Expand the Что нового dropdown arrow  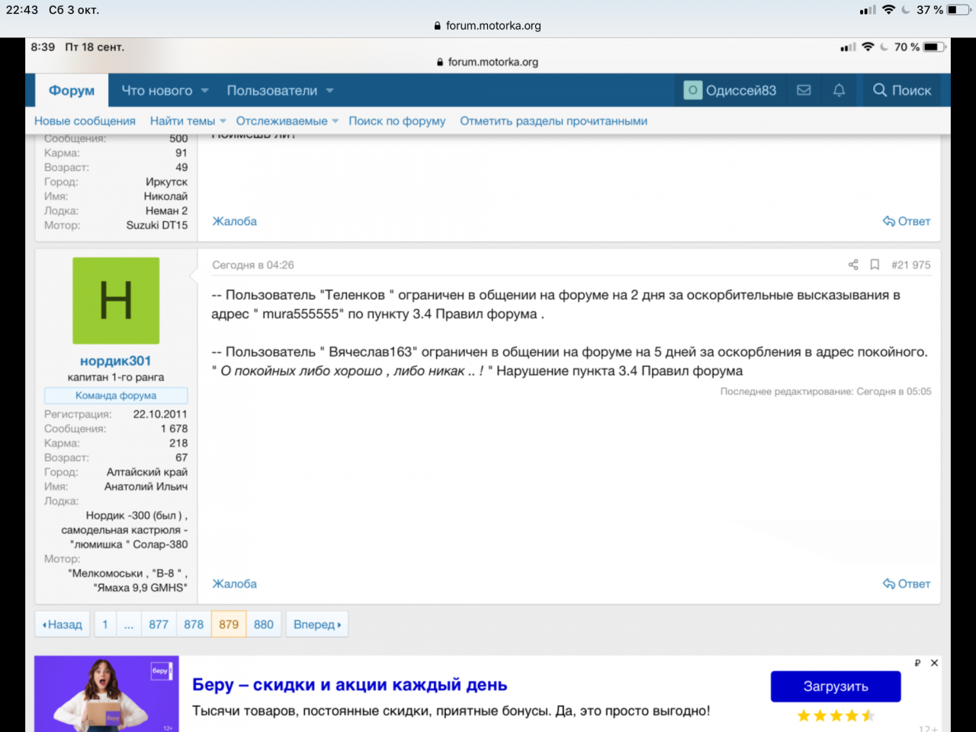(x=205, y=91)
